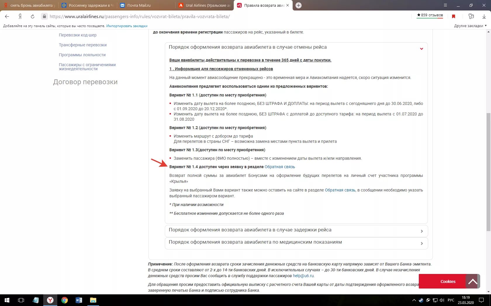The image size is (491, 306).
Task: Expand the задержки рейса refund section
Action: click(x=296, y=231)
